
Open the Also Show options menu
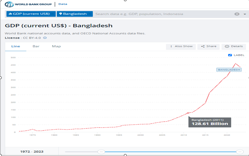click(x=181, y=46)
